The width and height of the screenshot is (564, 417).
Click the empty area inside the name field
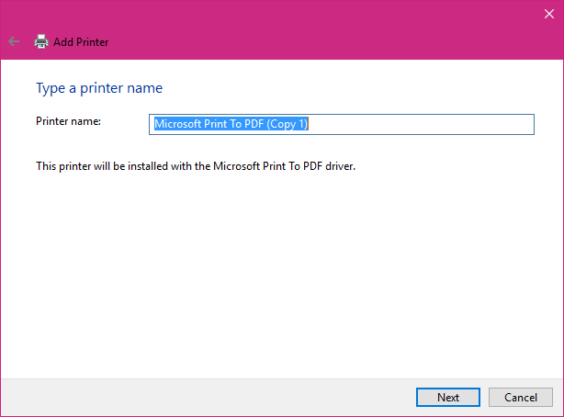click(x=421, y=125)
